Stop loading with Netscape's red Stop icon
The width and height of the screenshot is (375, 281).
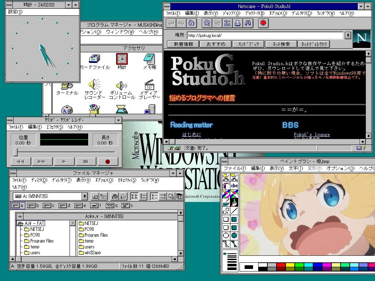tap(263, 23)
